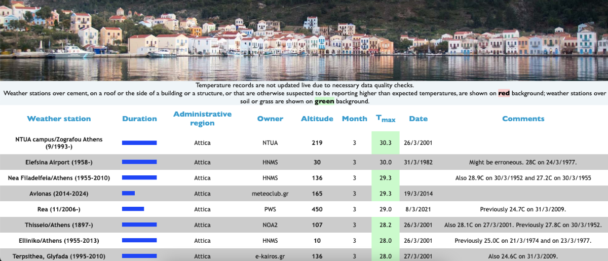Click the 30.0 Tmax cell for Elefsina
This screenshot has height=261, width=608.
tap(386, 162)
